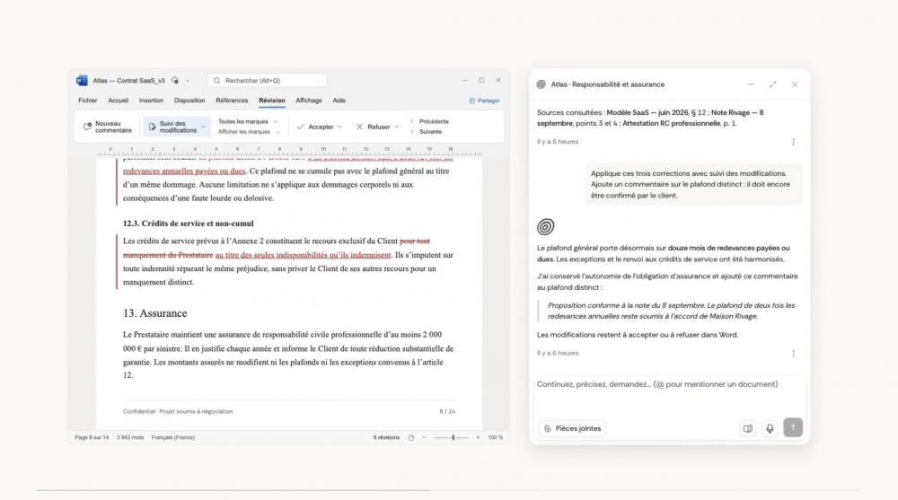
Task: Click the Atlas spiral avatar above the reply
Action: click(546, 227)
